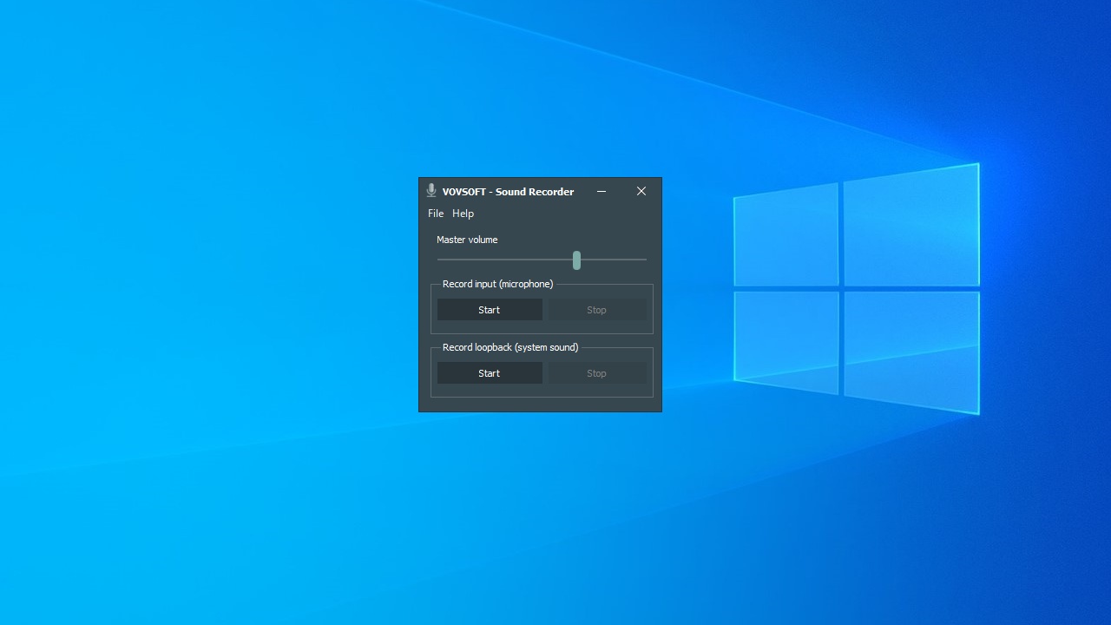The image size is (1111, 625).
Task: Open the Help menu
Action: click(463, 214)
